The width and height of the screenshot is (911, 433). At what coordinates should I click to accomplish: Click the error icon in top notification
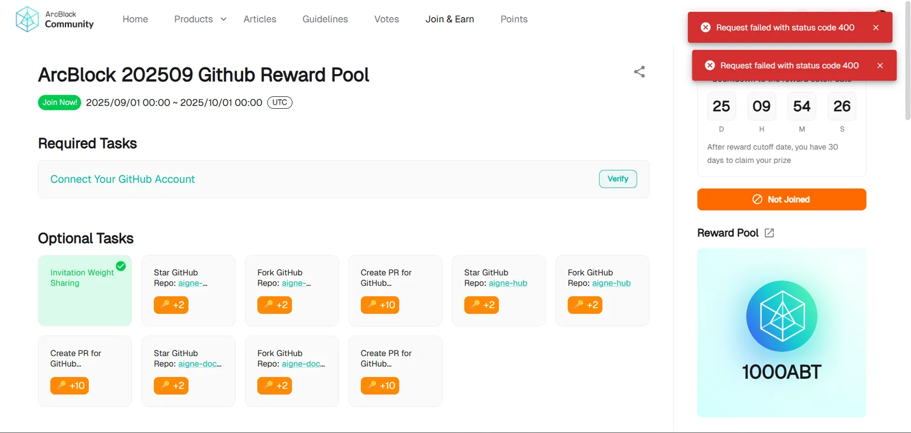point(705,27)
